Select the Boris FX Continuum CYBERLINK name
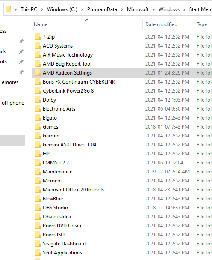 [x=79, y=81]
